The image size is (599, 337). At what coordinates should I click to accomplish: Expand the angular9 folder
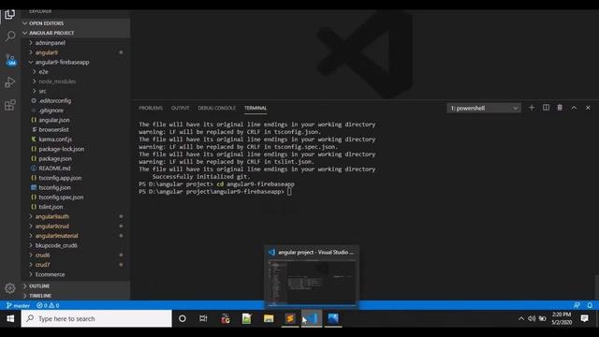pos(76,52)
